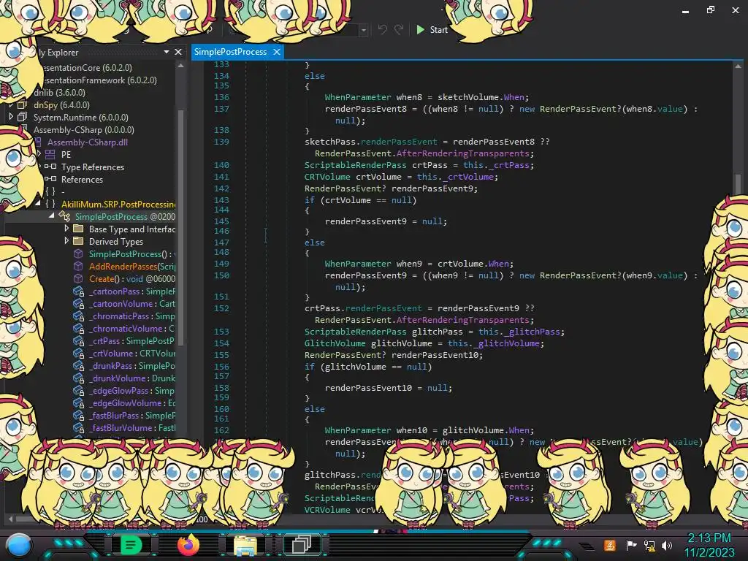
Task: Click the Base Type folder icon
Action: pos(78,229)
